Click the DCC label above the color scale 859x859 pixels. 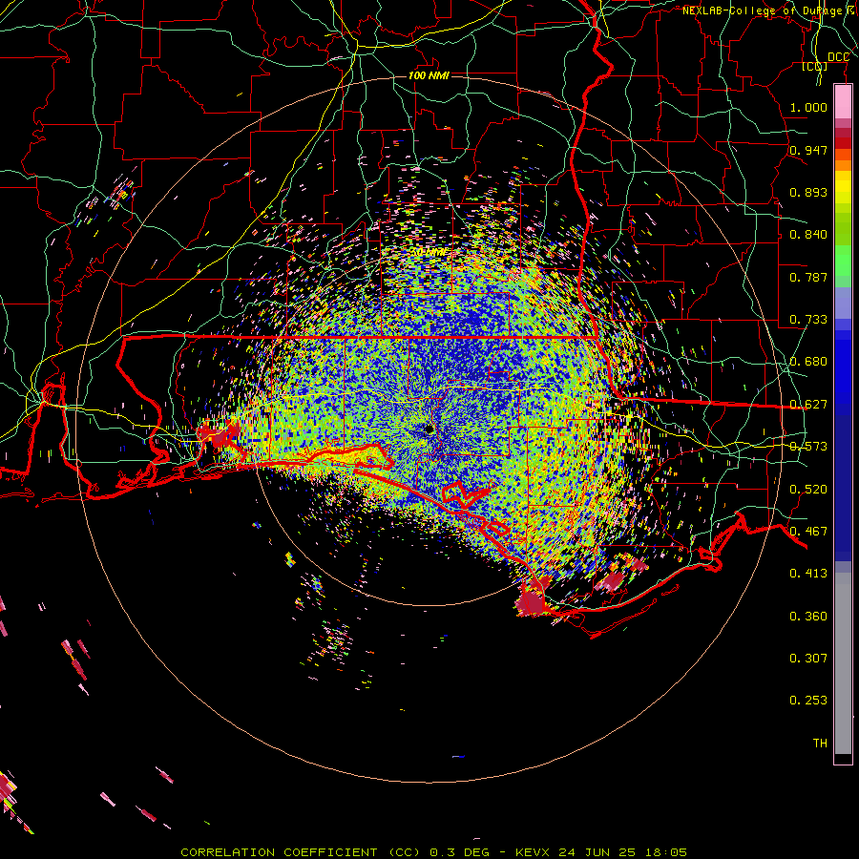click(838, 57)
